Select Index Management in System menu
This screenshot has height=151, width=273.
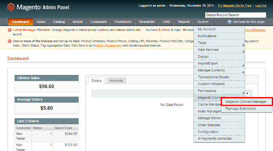tap(207, 111)
